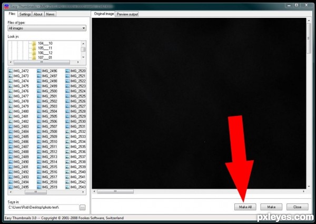Select file IMG_2523

(x=78, y=86)
